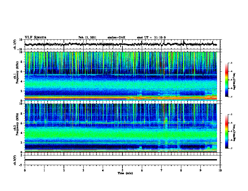
Task: Click the "-3" label on ch.2 color scale
Action: [x=231, y=115]
